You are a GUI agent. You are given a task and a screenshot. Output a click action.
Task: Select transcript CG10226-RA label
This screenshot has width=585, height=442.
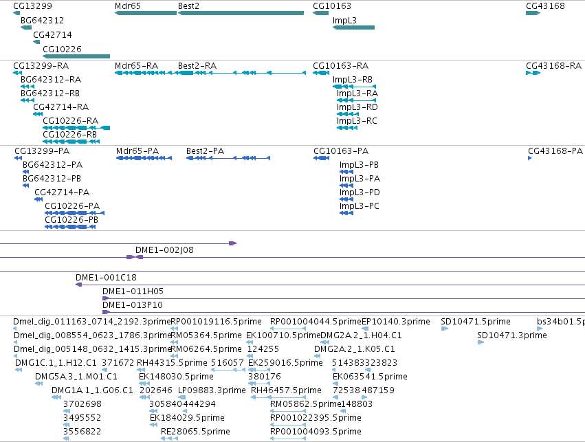click(71, 121)
